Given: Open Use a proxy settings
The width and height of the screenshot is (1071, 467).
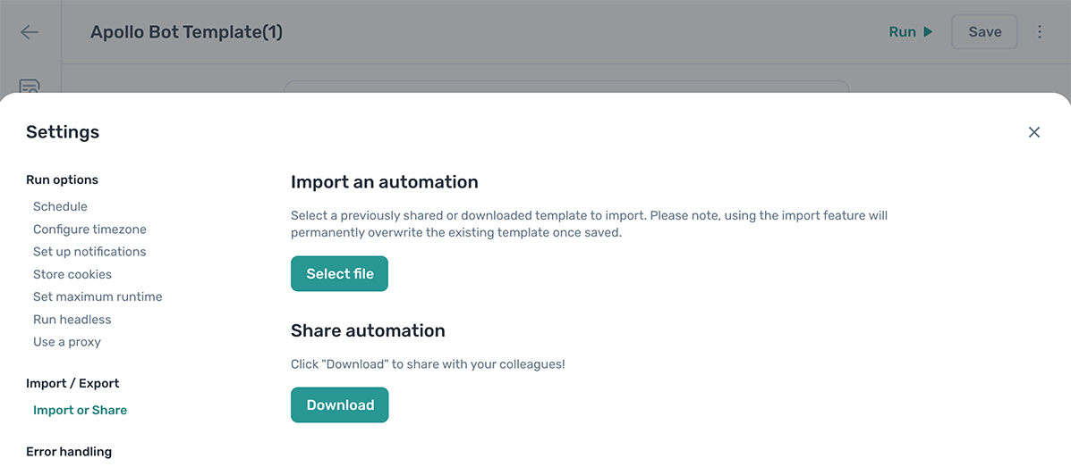Looking at the screenshot, I should [67, 342].
